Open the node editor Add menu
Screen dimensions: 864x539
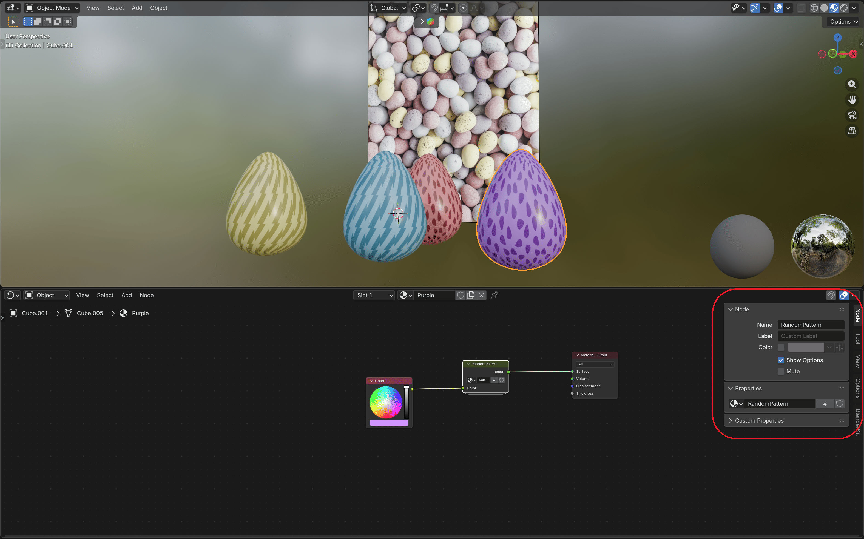click(127, 295)
